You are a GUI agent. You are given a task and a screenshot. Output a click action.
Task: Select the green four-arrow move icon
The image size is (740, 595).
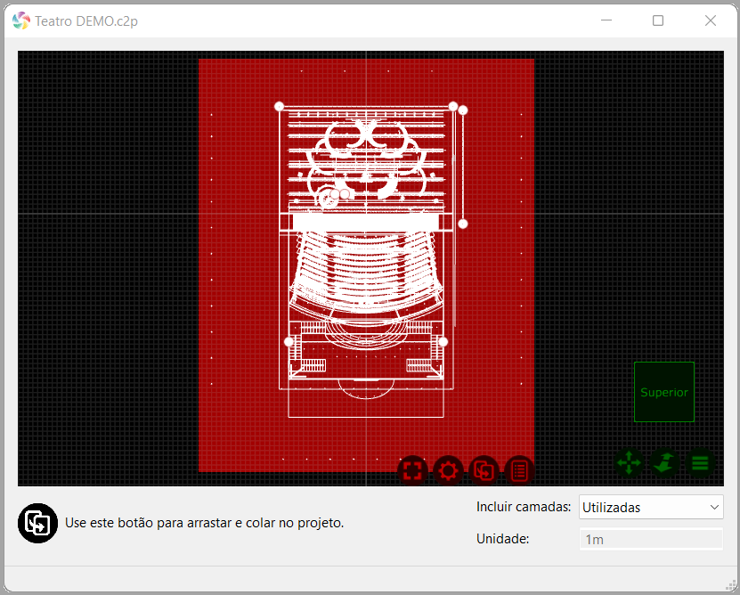[x=629, y=463]
